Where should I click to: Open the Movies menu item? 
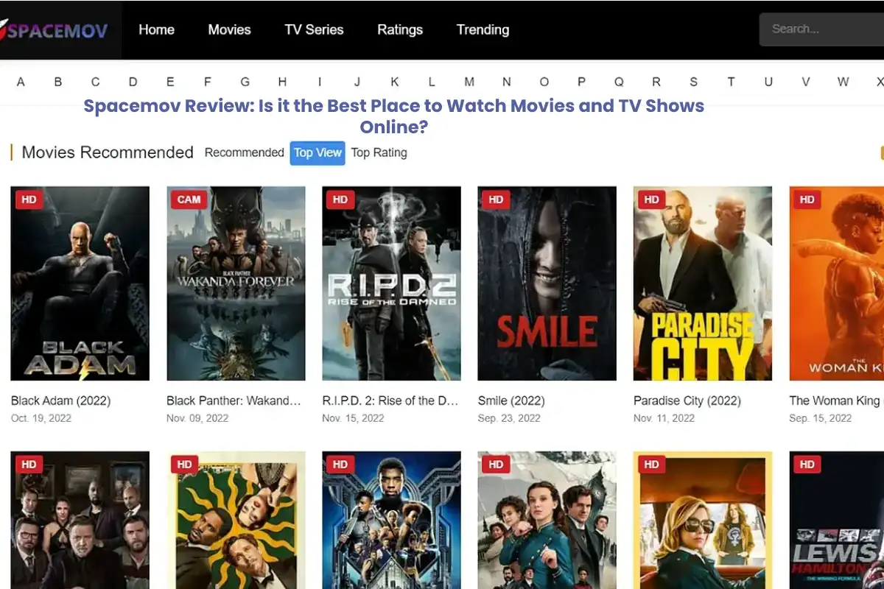[229, 30]
